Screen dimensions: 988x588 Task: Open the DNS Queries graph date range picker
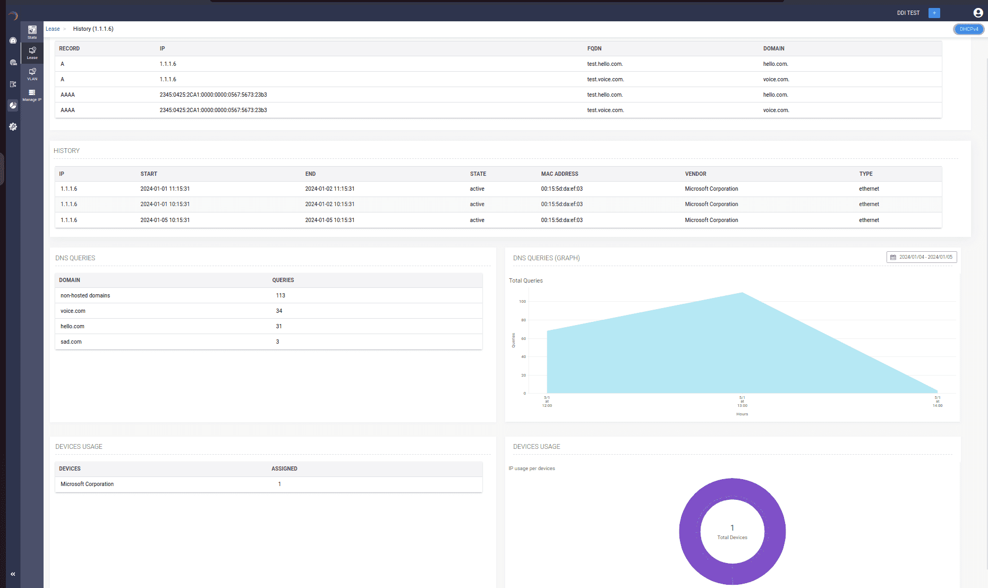922,257
